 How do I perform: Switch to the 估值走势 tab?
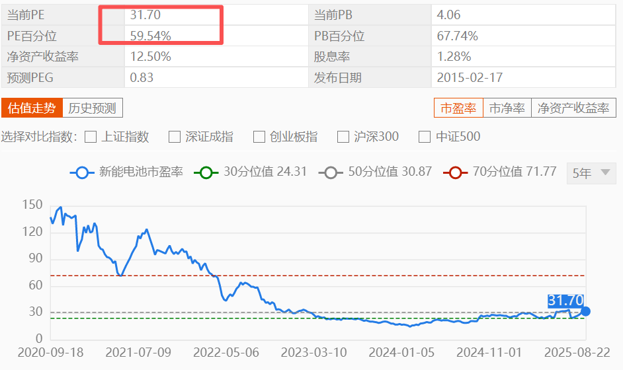pyautogui.click(x=32, y=108)
